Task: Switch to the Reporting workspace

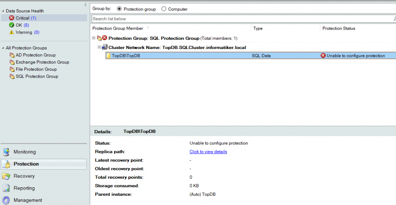Action: tap(44, 188)
